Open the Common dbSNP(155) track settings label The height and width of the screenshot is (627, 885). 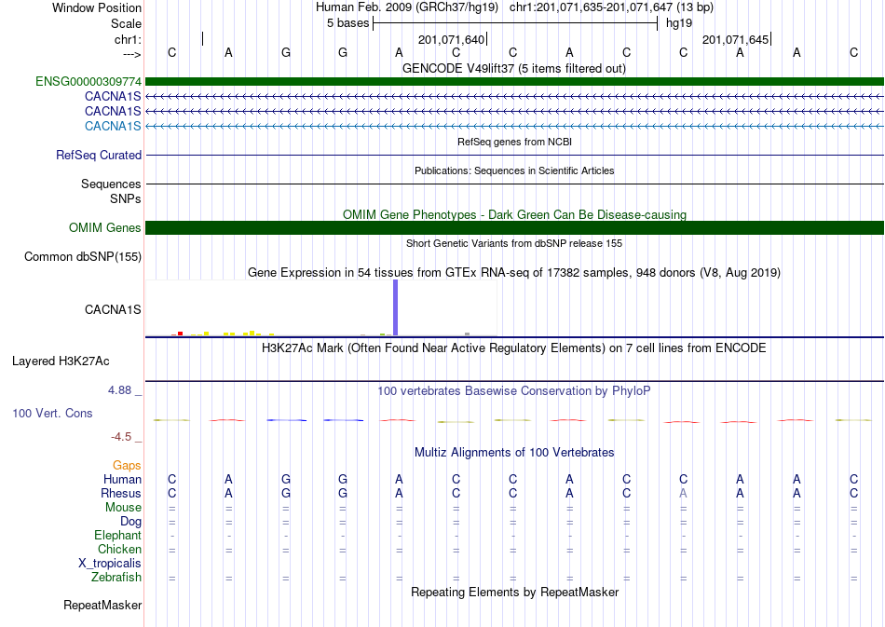[x=83, y=257]
